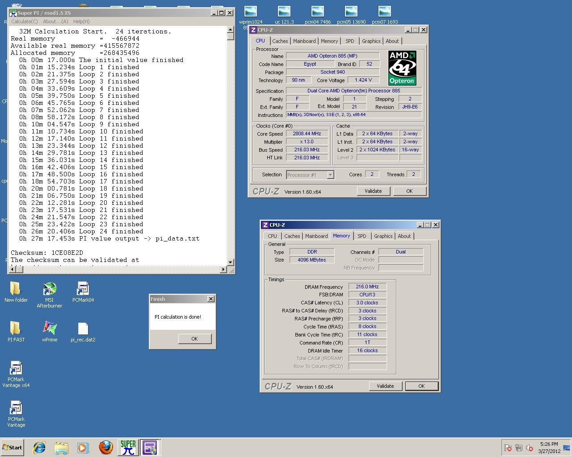
Task: Switch to Mainboard tab in lower CPU-Z
Action: tap(316, 236)
